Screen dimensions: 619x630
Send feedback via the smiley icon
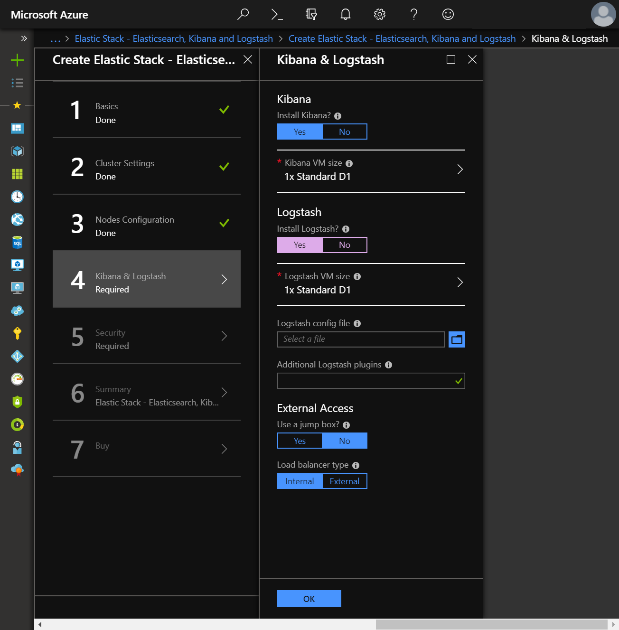pyautogui.click(x=448, y=14)
